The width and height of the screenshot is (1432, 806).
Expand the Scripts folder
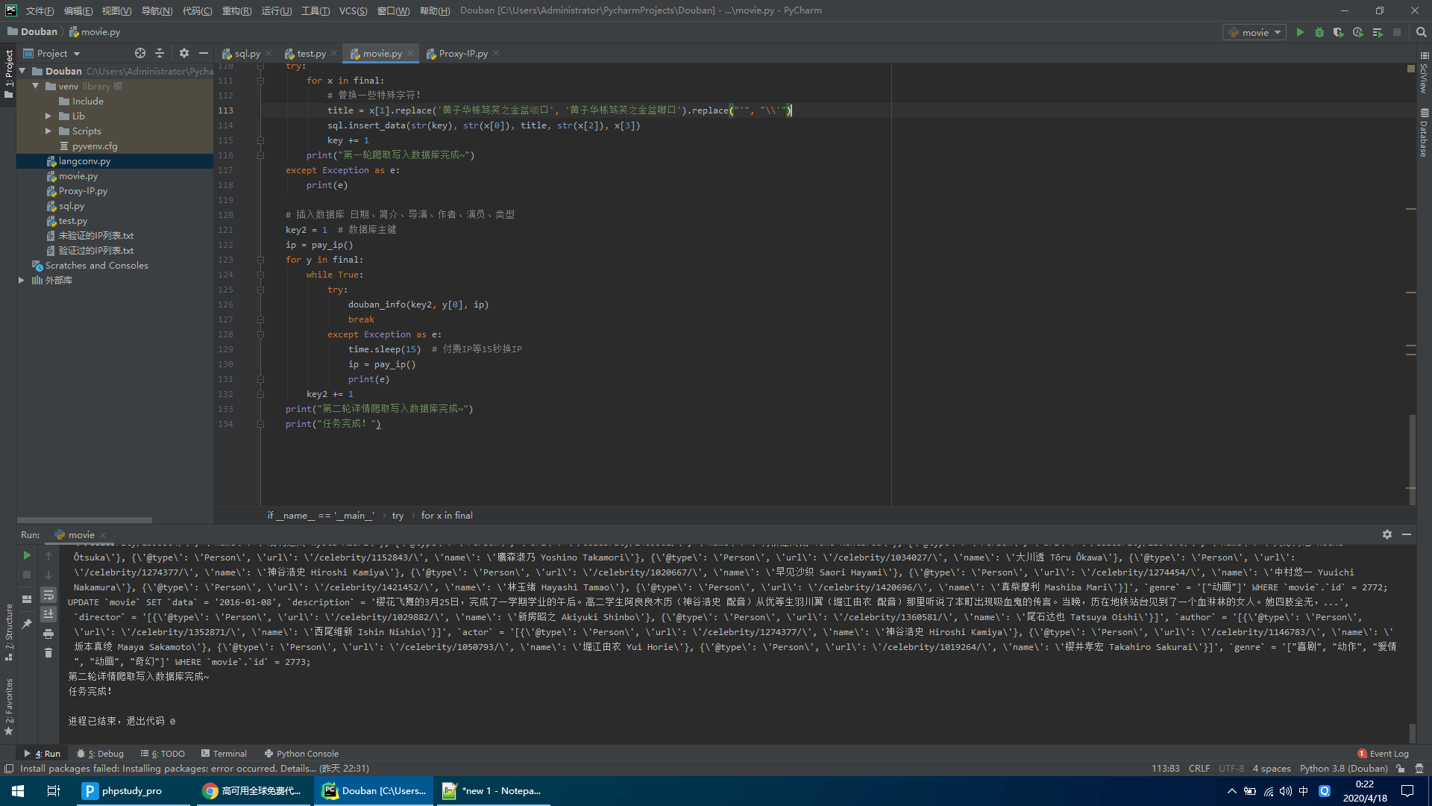(x=48, y=131)
